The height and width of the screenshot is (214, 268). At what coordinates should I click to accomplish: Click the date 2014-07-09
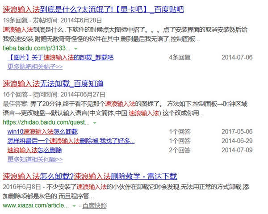pyautogui.click(x=237, y=150)
